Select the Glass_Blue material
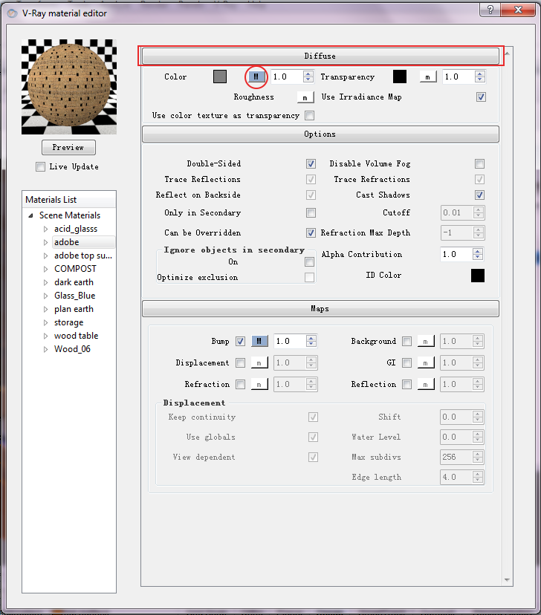Image resolution: width=541 pixels, height=615 pixels. click(75, 296)
